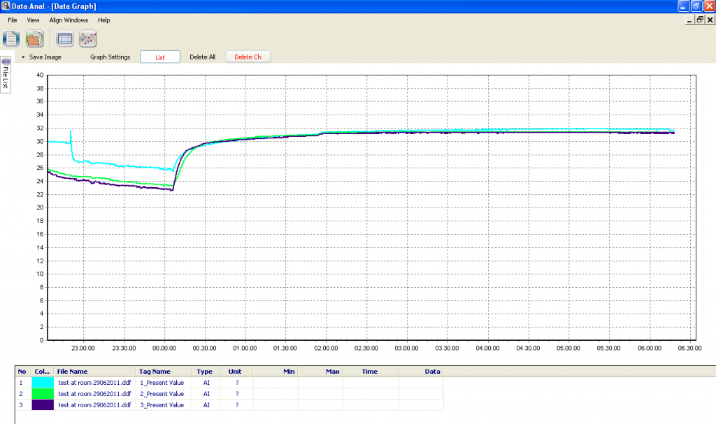Open the data table view icon
The image size is (716, 424).
(x=64, y=39)
